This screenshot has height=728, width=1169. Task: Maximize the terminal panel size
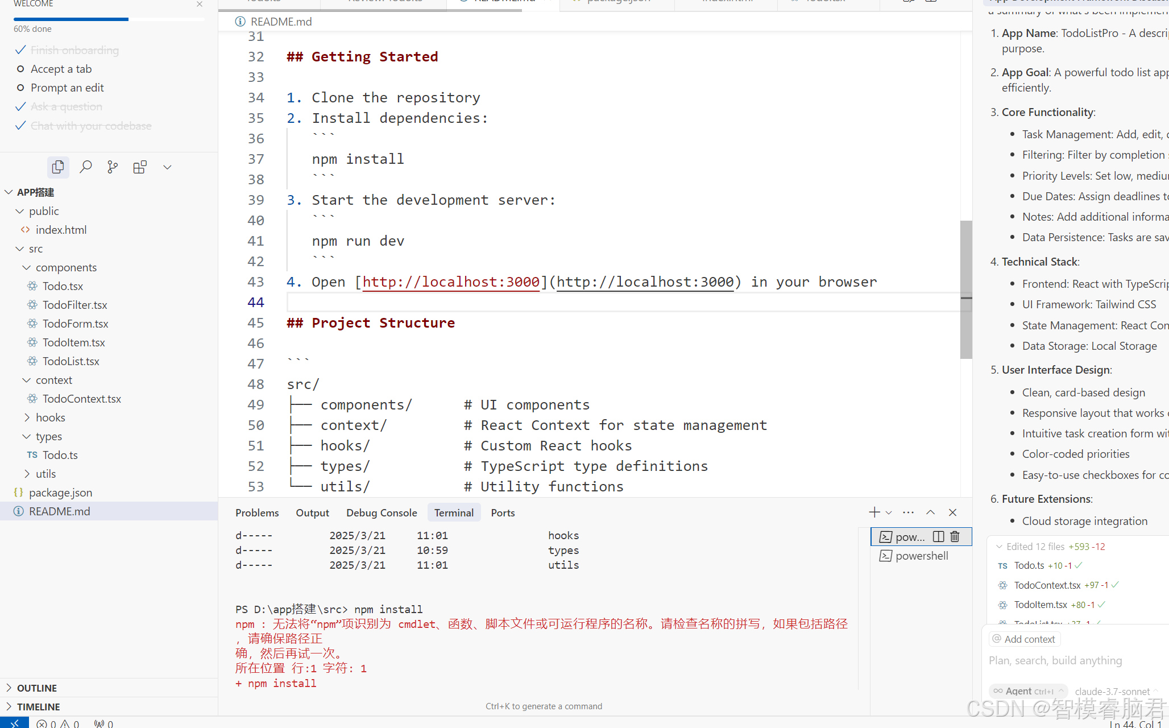tap(931, 512)
